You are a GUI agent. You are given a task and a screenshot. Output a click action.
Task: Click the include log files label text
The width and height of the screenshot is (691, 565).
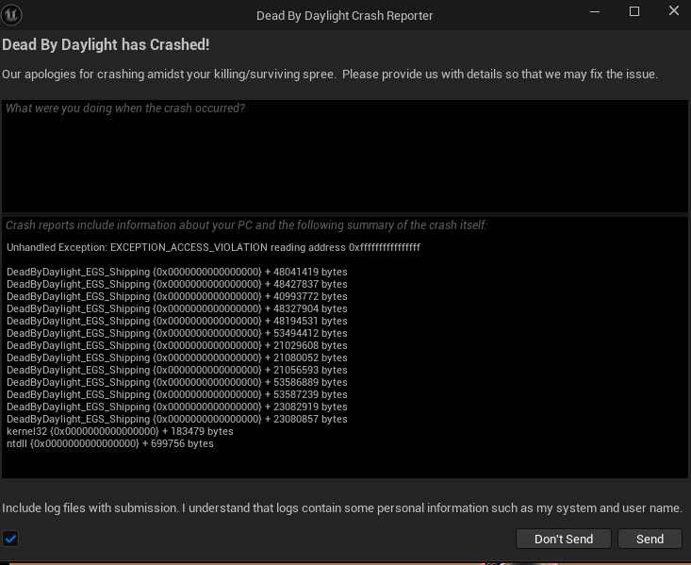point(342,508)
